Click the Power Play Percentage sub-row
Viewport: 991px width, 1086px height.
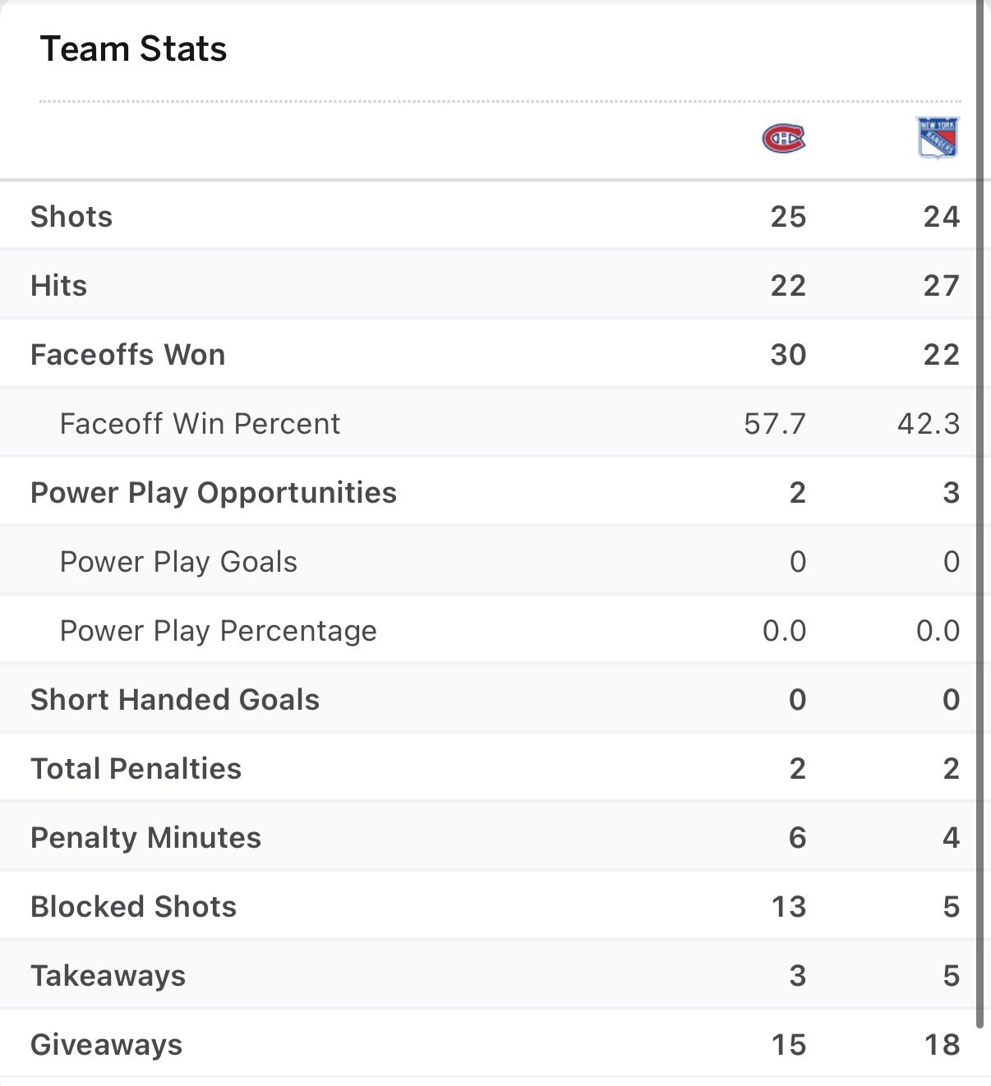(x=218, y=631)
